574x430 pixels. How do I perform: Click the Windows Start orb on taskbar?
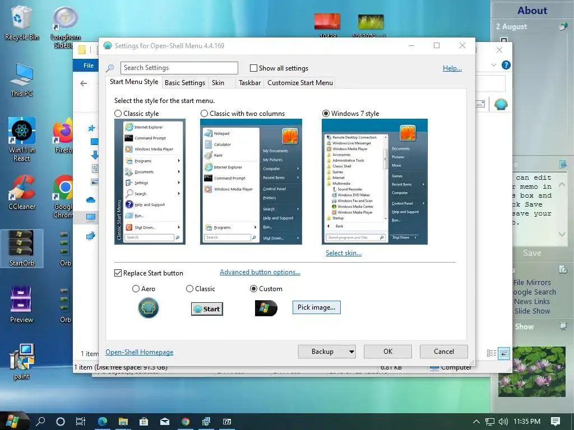click(12, 421)
